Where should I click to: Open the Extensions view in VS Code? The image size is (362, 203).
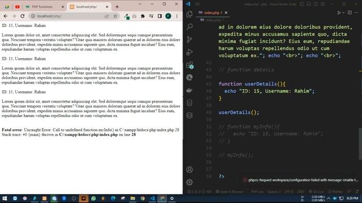click(189, 65)
